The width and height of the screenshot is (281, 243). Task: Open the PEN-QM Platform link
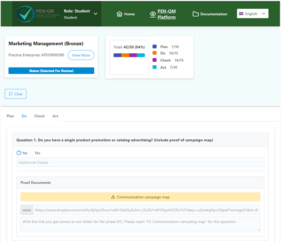(167, 14)
